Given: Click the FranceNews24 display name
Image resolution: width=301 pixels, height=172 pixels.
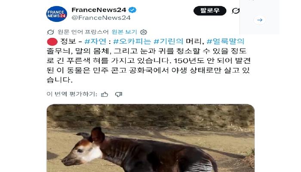Looking at the screenshot, I should pyautogui.click(x=98, y=10).
